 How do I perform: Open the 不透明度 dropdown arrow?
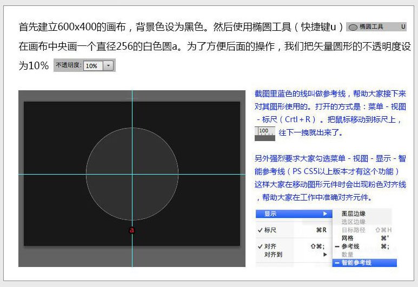coord(108,65)
